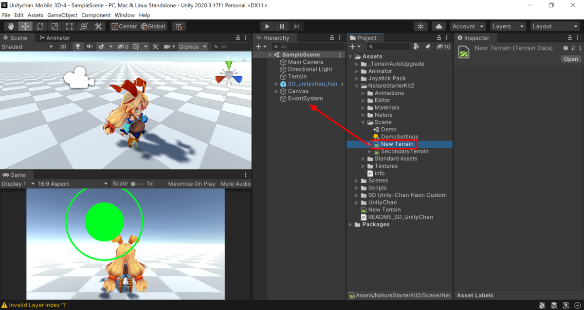Collapse the SampleScene hierarchy
The width and height of the screenshot is (584, 310).
(271, 55)
